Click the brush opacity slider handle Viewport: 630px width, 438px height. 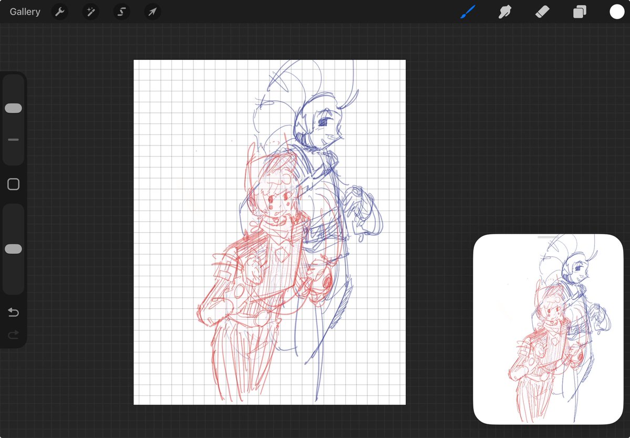[13, 249]
